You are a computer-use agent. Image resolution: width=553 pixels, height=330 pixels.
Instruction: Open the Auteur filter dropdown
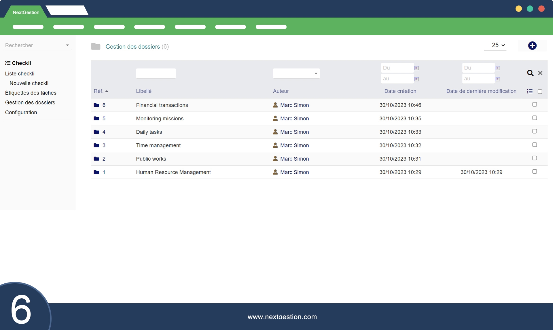296,73
